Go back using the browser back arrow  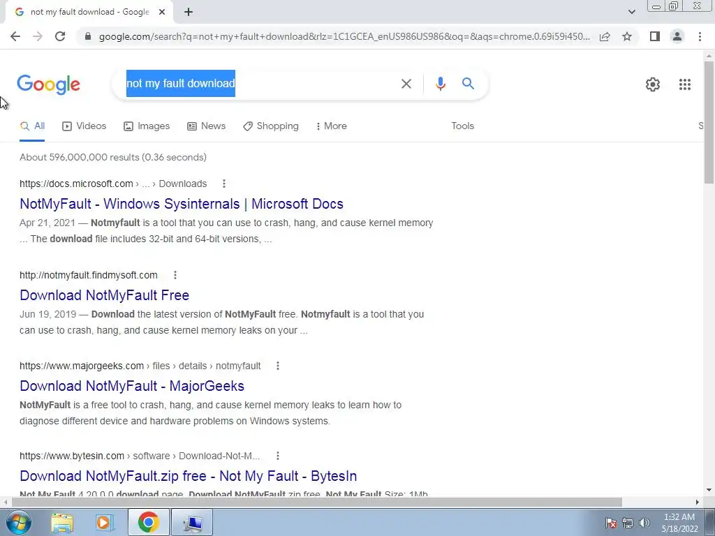[x=15, y=36]
